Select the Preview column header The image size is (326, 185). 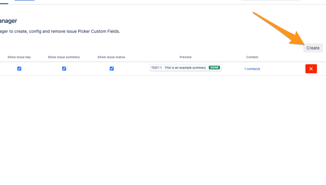click(x=185, y=57)
